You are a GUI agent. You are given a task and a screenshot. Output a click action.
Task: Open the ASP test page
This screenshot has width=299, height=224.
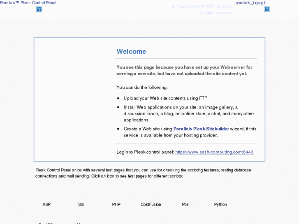click(x=46, y=204)
